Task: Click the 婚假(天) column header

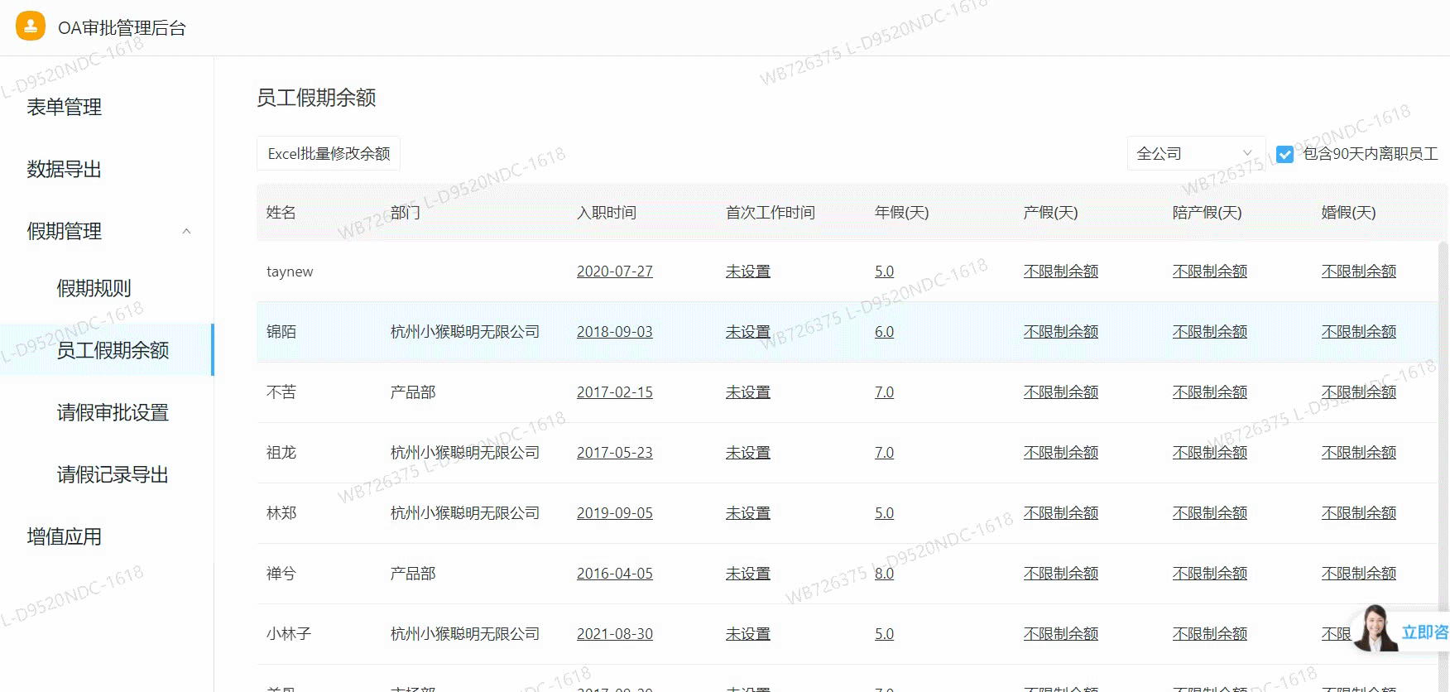Action: point(1349,213)
